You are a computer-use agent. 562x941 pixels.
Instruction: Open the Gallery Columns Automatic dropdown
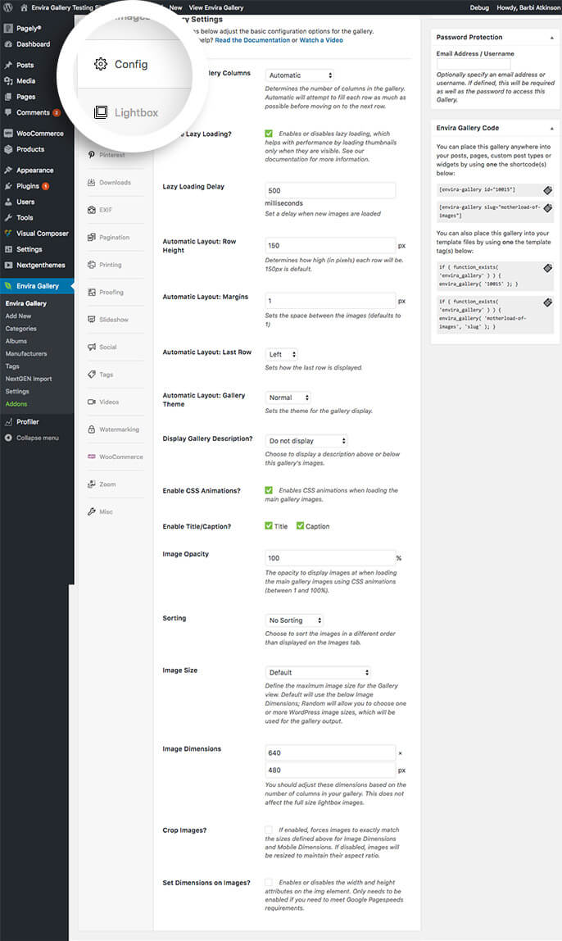300,75
